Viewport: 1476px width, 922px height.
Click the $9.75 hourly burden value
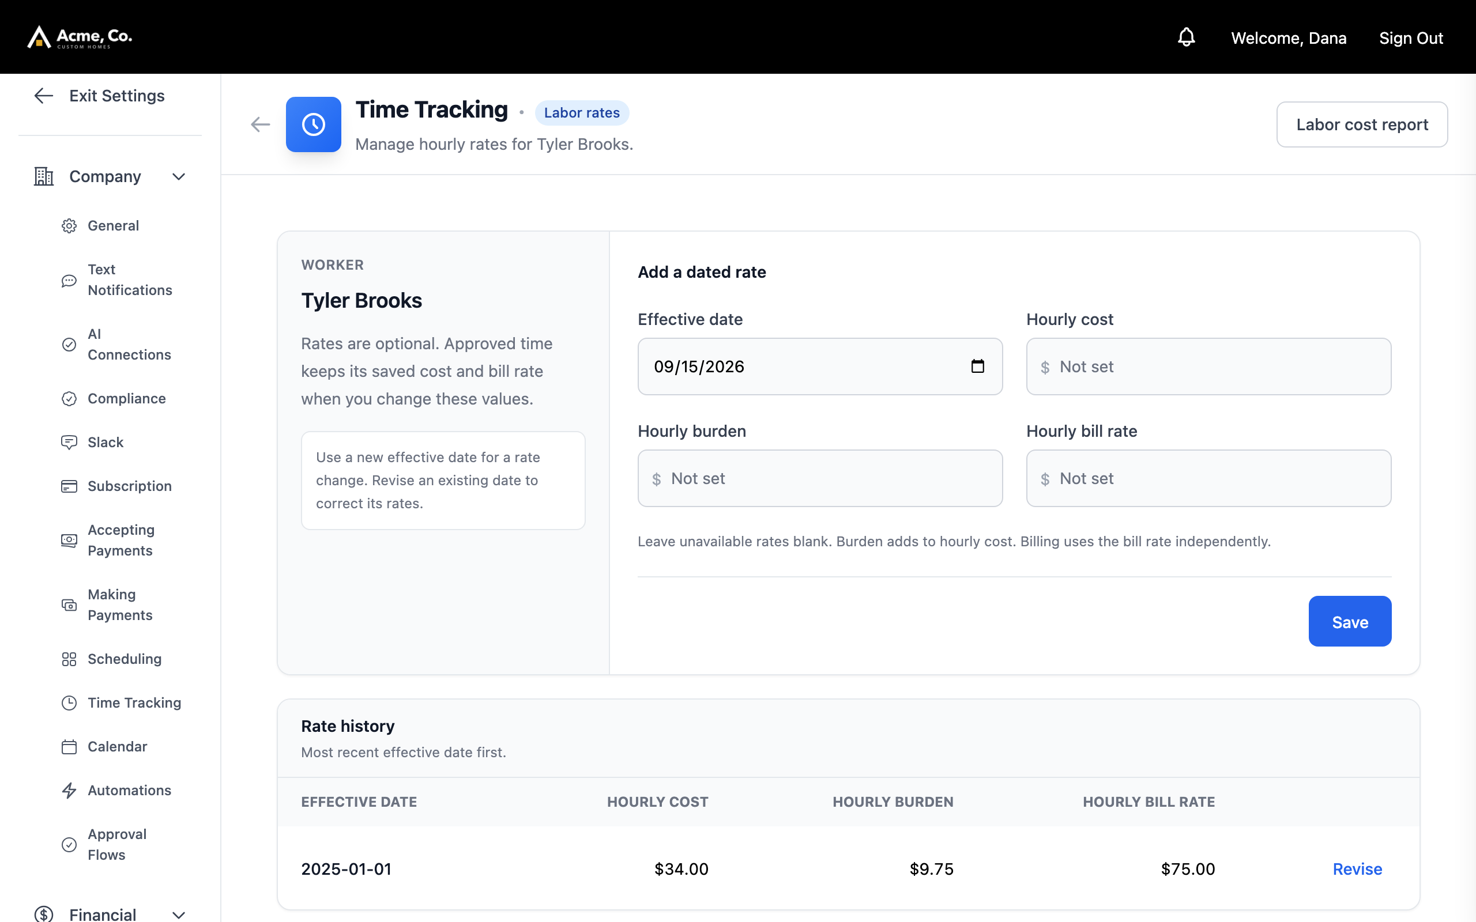[931, 869]
